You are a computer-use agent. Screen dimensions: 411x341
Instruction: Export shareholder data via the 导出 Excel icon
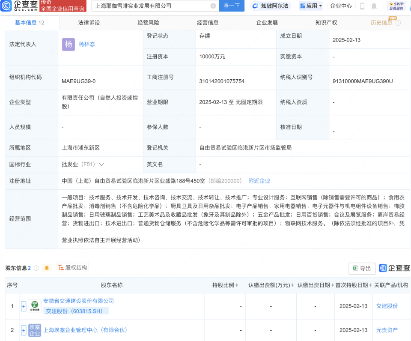pos(361,268)
